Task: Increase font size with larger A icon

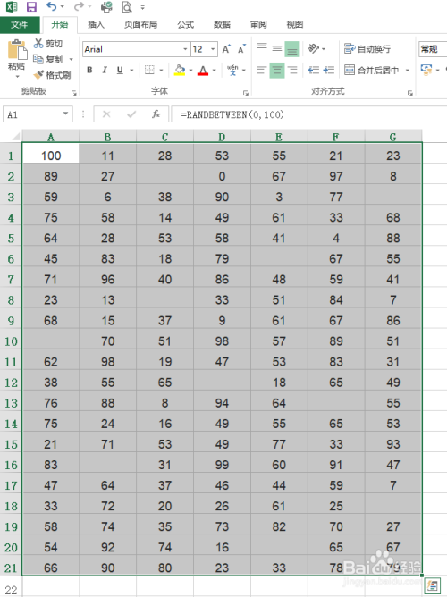Action: pyautogui.click(x=226, y=49)
